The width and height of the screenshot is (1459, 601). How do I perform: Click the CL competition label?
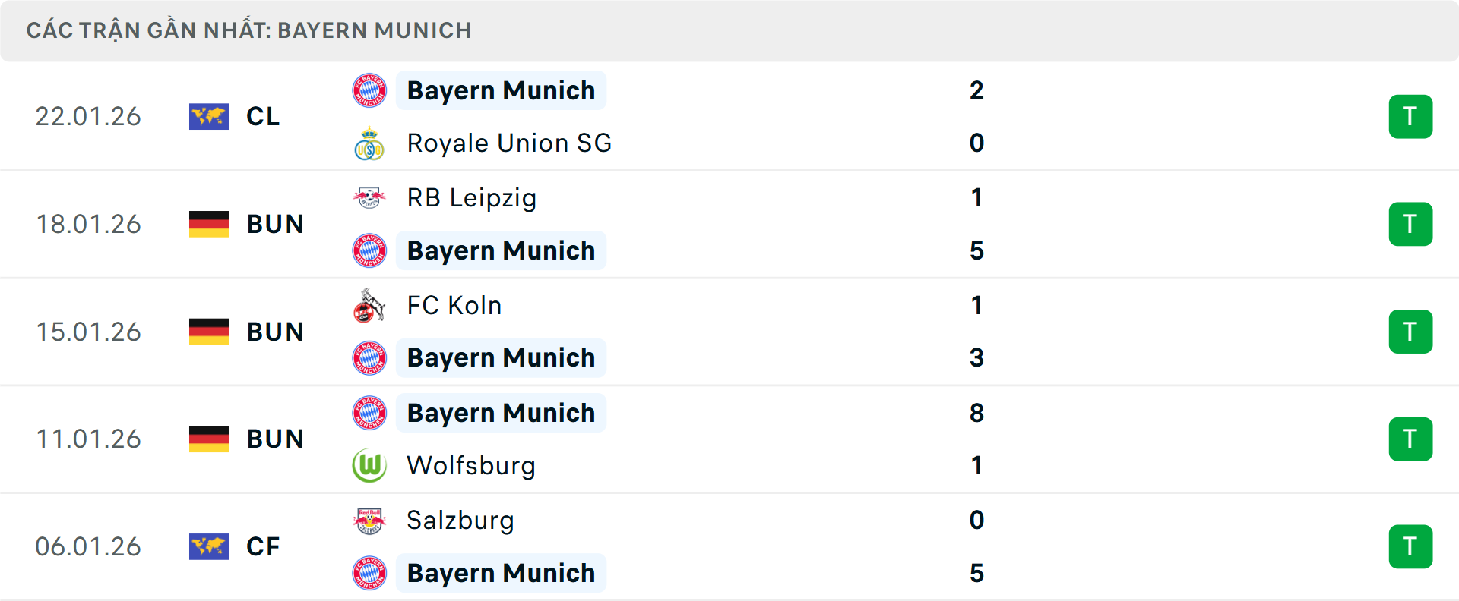tap(262, 116)
